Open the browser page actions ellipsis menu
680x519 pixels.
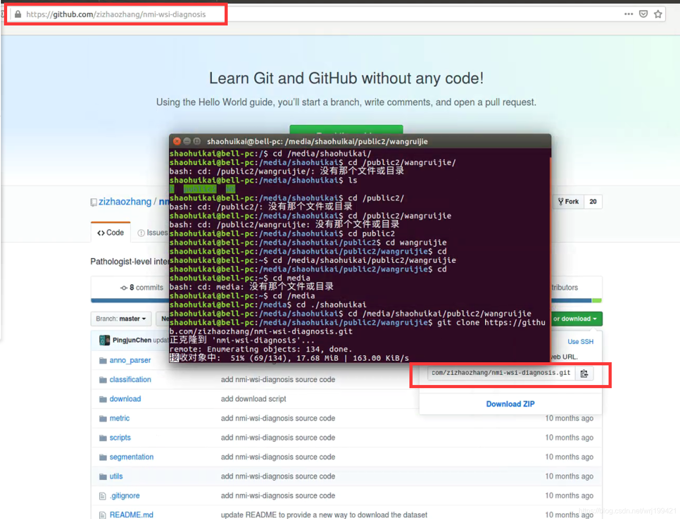click(629, 14)
